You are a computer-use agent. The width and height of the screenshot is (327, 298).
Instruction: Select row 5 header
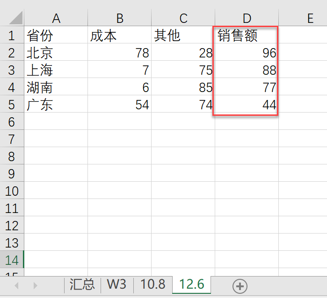[x=12, y=104]
